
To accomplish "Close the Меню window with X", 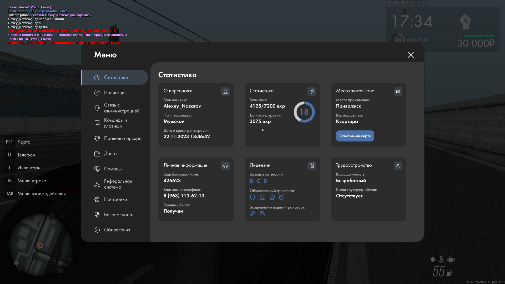I will (x=411, y=55).
